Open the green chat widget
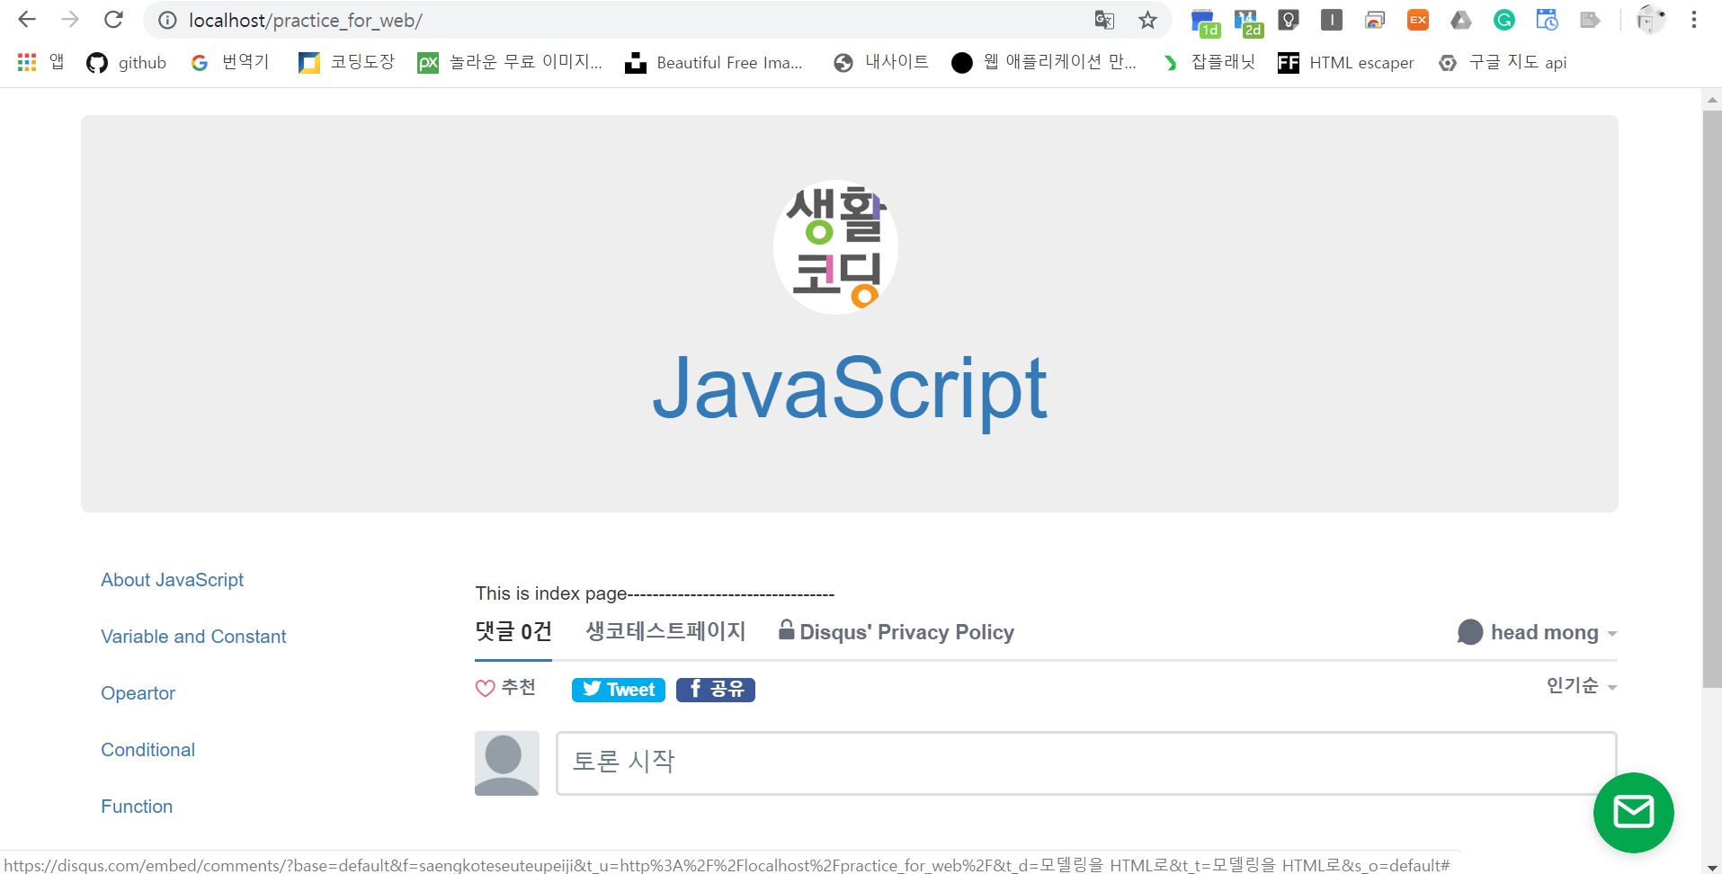The image size is (1722, 874). pos(1632,812)
